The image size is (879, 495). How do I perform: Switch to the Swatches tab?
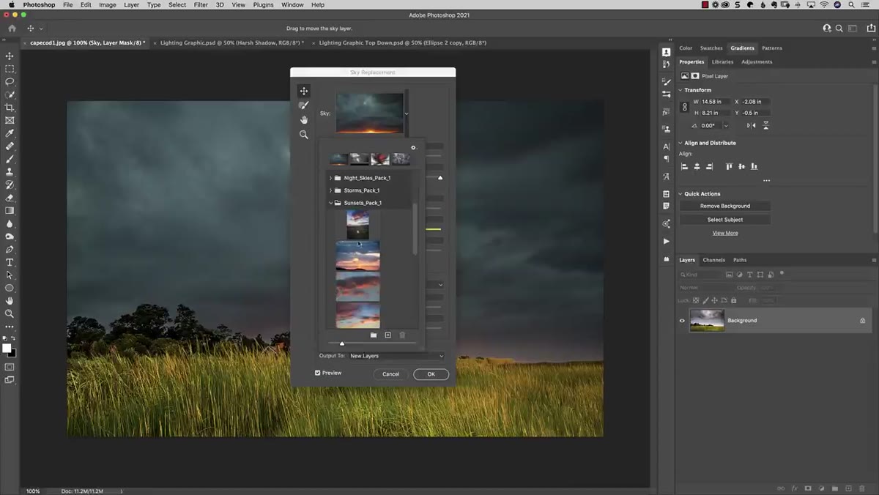711,48
